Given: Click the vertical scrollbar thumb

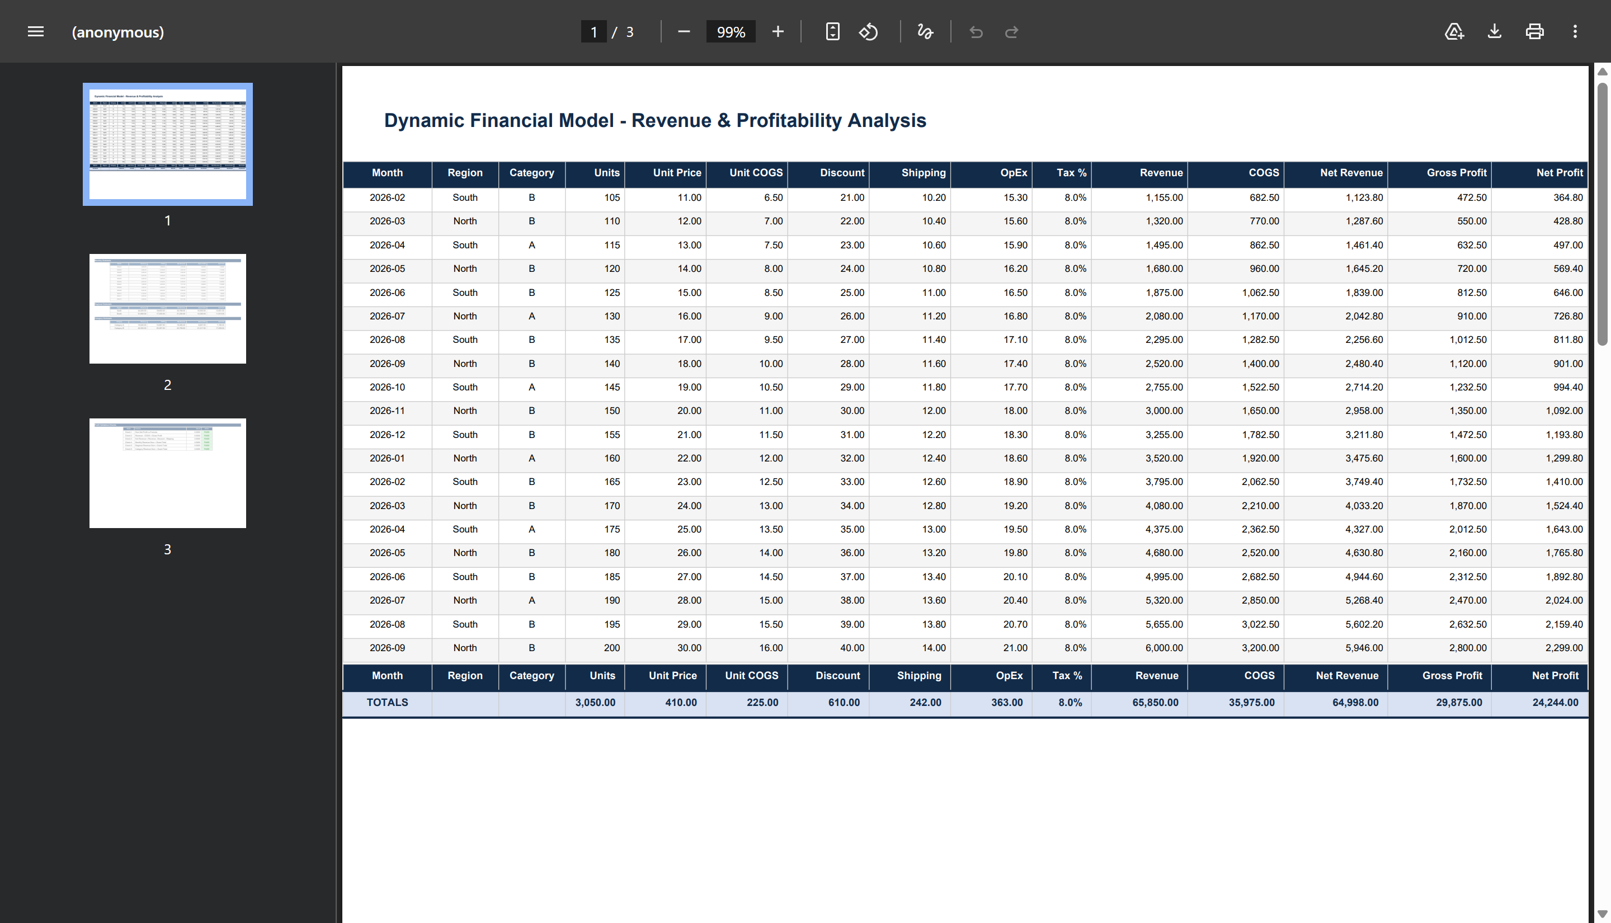Looking at the screenshot, I should [1602, 214].
